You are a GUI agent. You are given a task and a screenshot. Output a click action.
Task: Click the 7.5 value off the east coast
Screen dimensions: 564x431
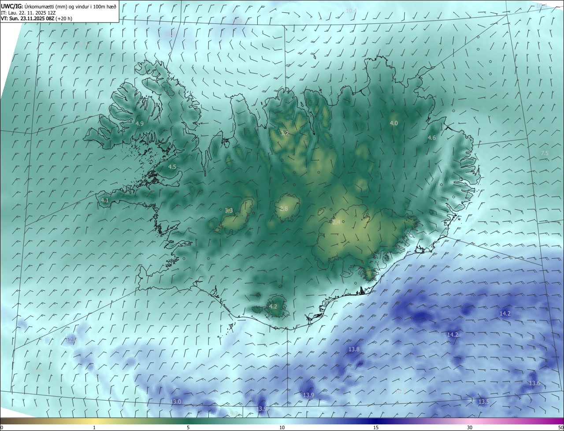[x=545, y=153]
